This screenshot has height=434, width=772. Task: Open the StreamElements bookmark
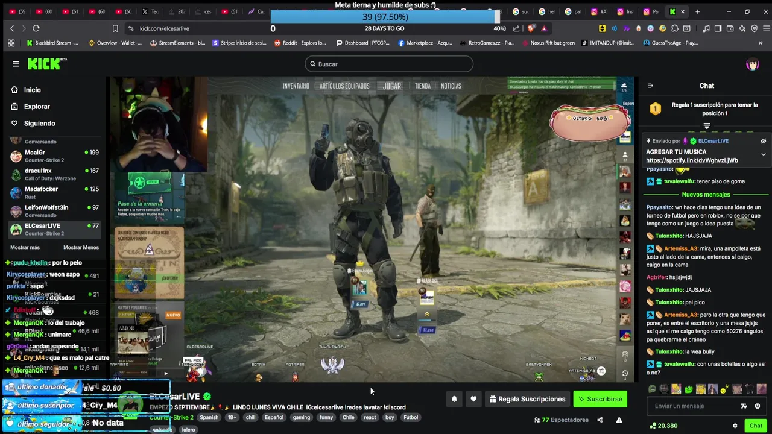tap(178, 43)
